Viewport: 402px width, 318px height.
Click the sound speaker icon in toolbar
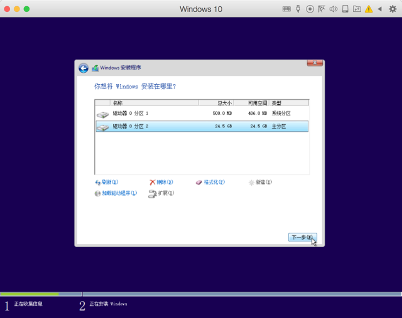[x=334, y=9]
